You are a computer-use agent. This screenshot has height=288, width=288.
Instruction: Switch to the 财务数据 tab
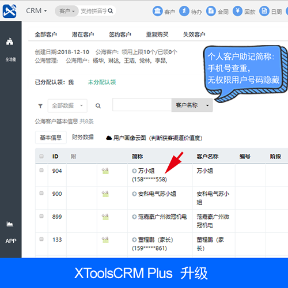point(83,137)
